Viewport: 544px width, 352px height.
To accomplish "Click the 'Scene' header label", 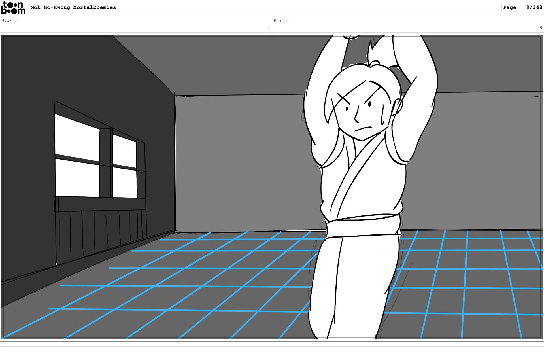I will point(10,20).
